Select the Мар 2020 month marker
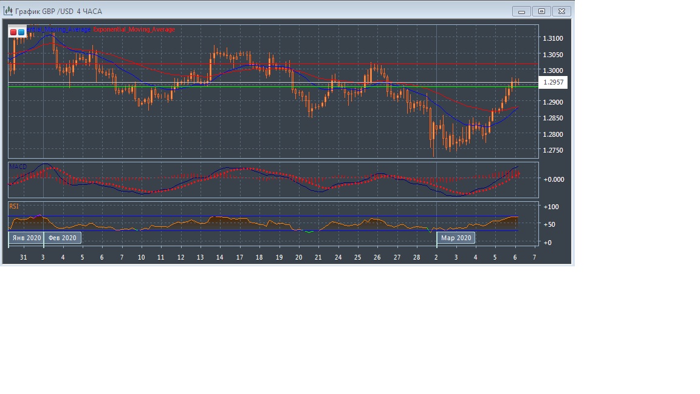 click(x=456, y=238)
